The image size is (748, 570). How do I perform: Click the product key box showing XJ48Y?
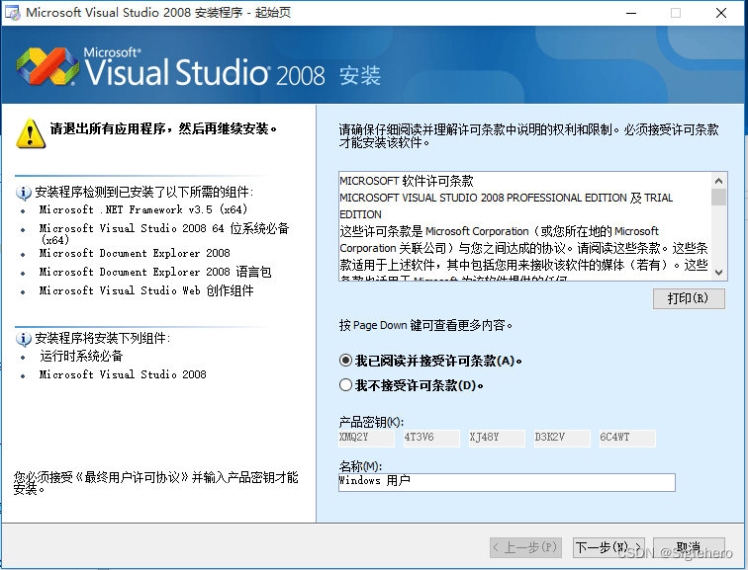[x=497, y=438]
